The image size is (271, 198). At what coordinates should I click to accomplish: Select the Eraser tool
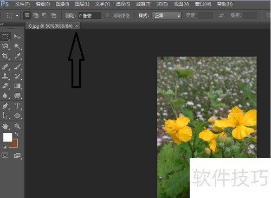5,86
